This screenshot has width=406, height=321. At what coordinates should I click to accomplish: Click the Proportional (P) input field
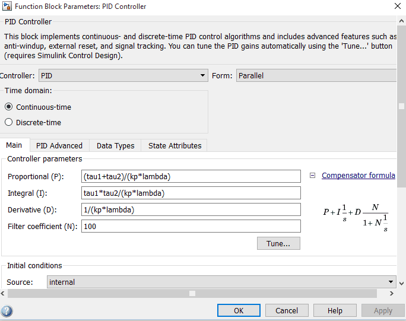(x=191, y=177)
